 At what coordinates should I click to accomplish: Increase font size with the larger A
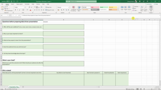[x=30, y=7]
